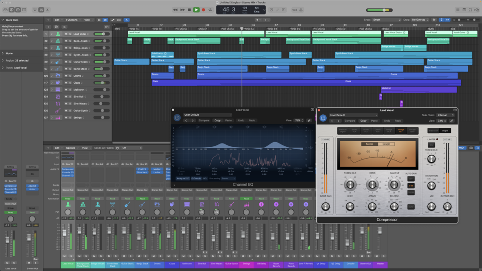The width and height of the screenshot is (482, 271).
Task: Open the Tracks area Edit menu
Action: click(x=58, y=20)
